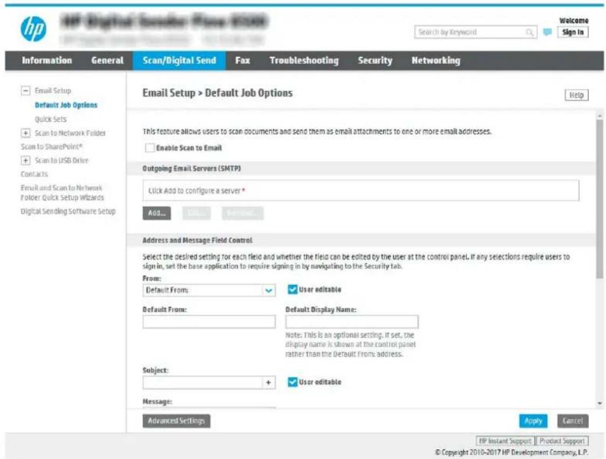Toggle User editable for From field

click(292, 289)
